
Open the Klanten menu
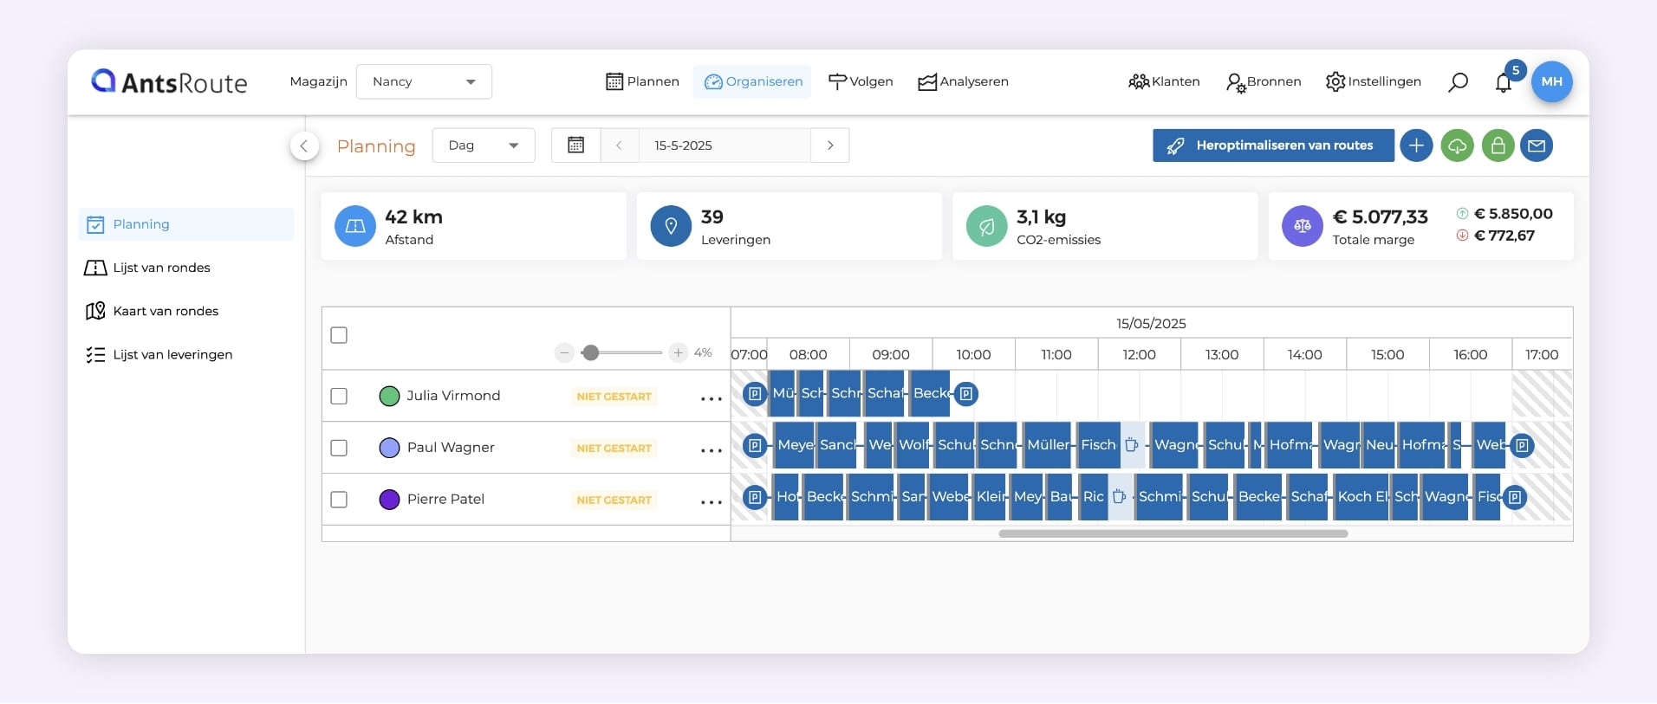point(1164,81)
